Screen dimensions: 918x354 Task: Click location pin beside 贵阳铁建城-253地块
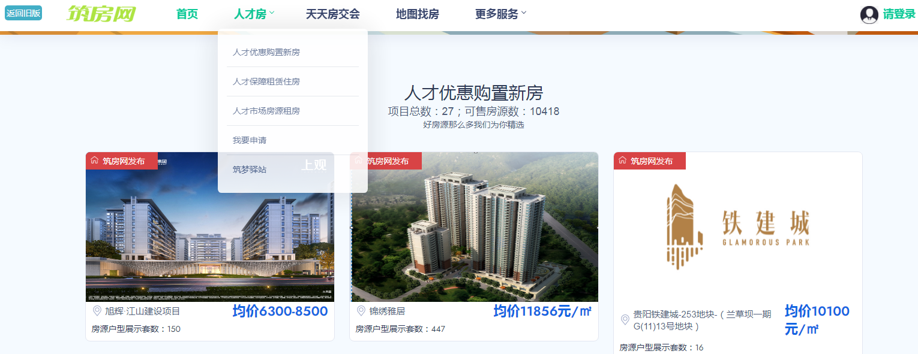click(625, 320)
